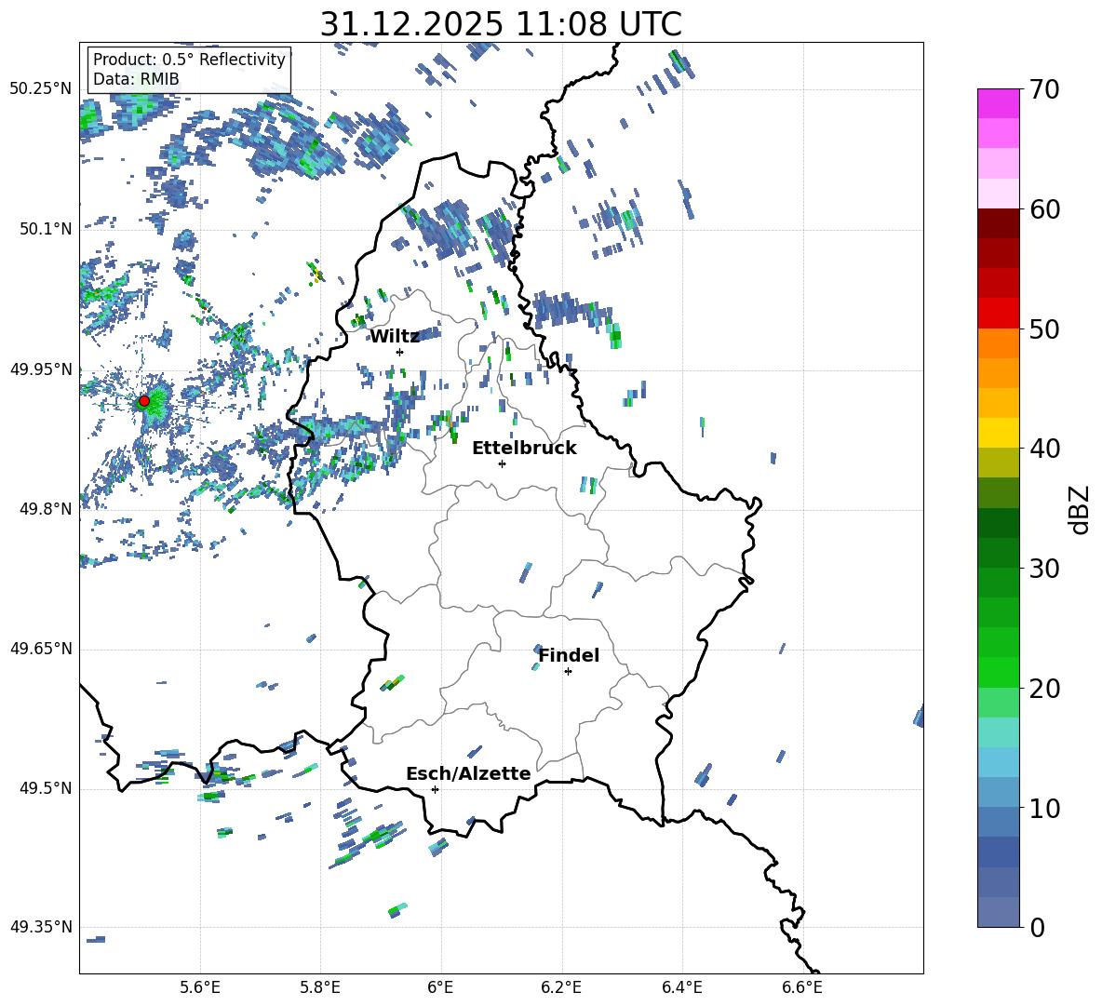This screenshot has width=1102, height=1006.
Task: Click the Wiltz station cross marker
Action: click(400, 352)
